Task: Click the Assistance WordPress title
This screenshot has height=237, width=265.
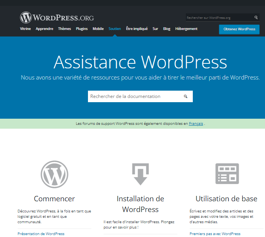Action: 140,62
